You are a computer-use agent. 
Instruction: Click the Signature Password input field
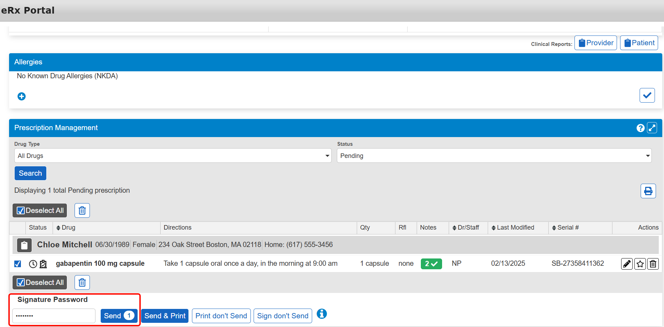54,316
